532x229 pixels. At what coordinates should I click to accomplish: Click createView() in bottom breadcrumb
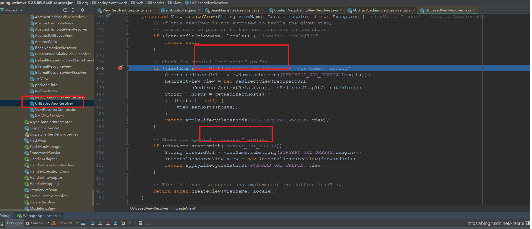coord(186,208)
